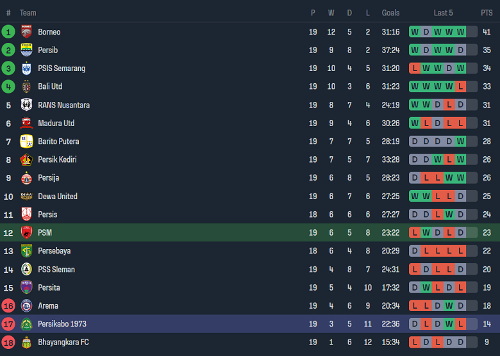Click the Dewa United team name

[x=57, y=197]
